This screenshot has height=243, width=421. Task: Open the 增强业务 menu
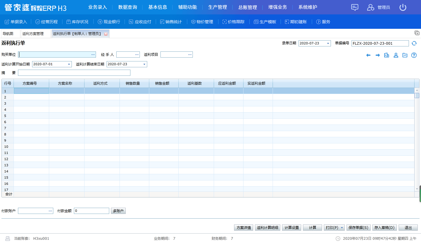pos(278,7)
